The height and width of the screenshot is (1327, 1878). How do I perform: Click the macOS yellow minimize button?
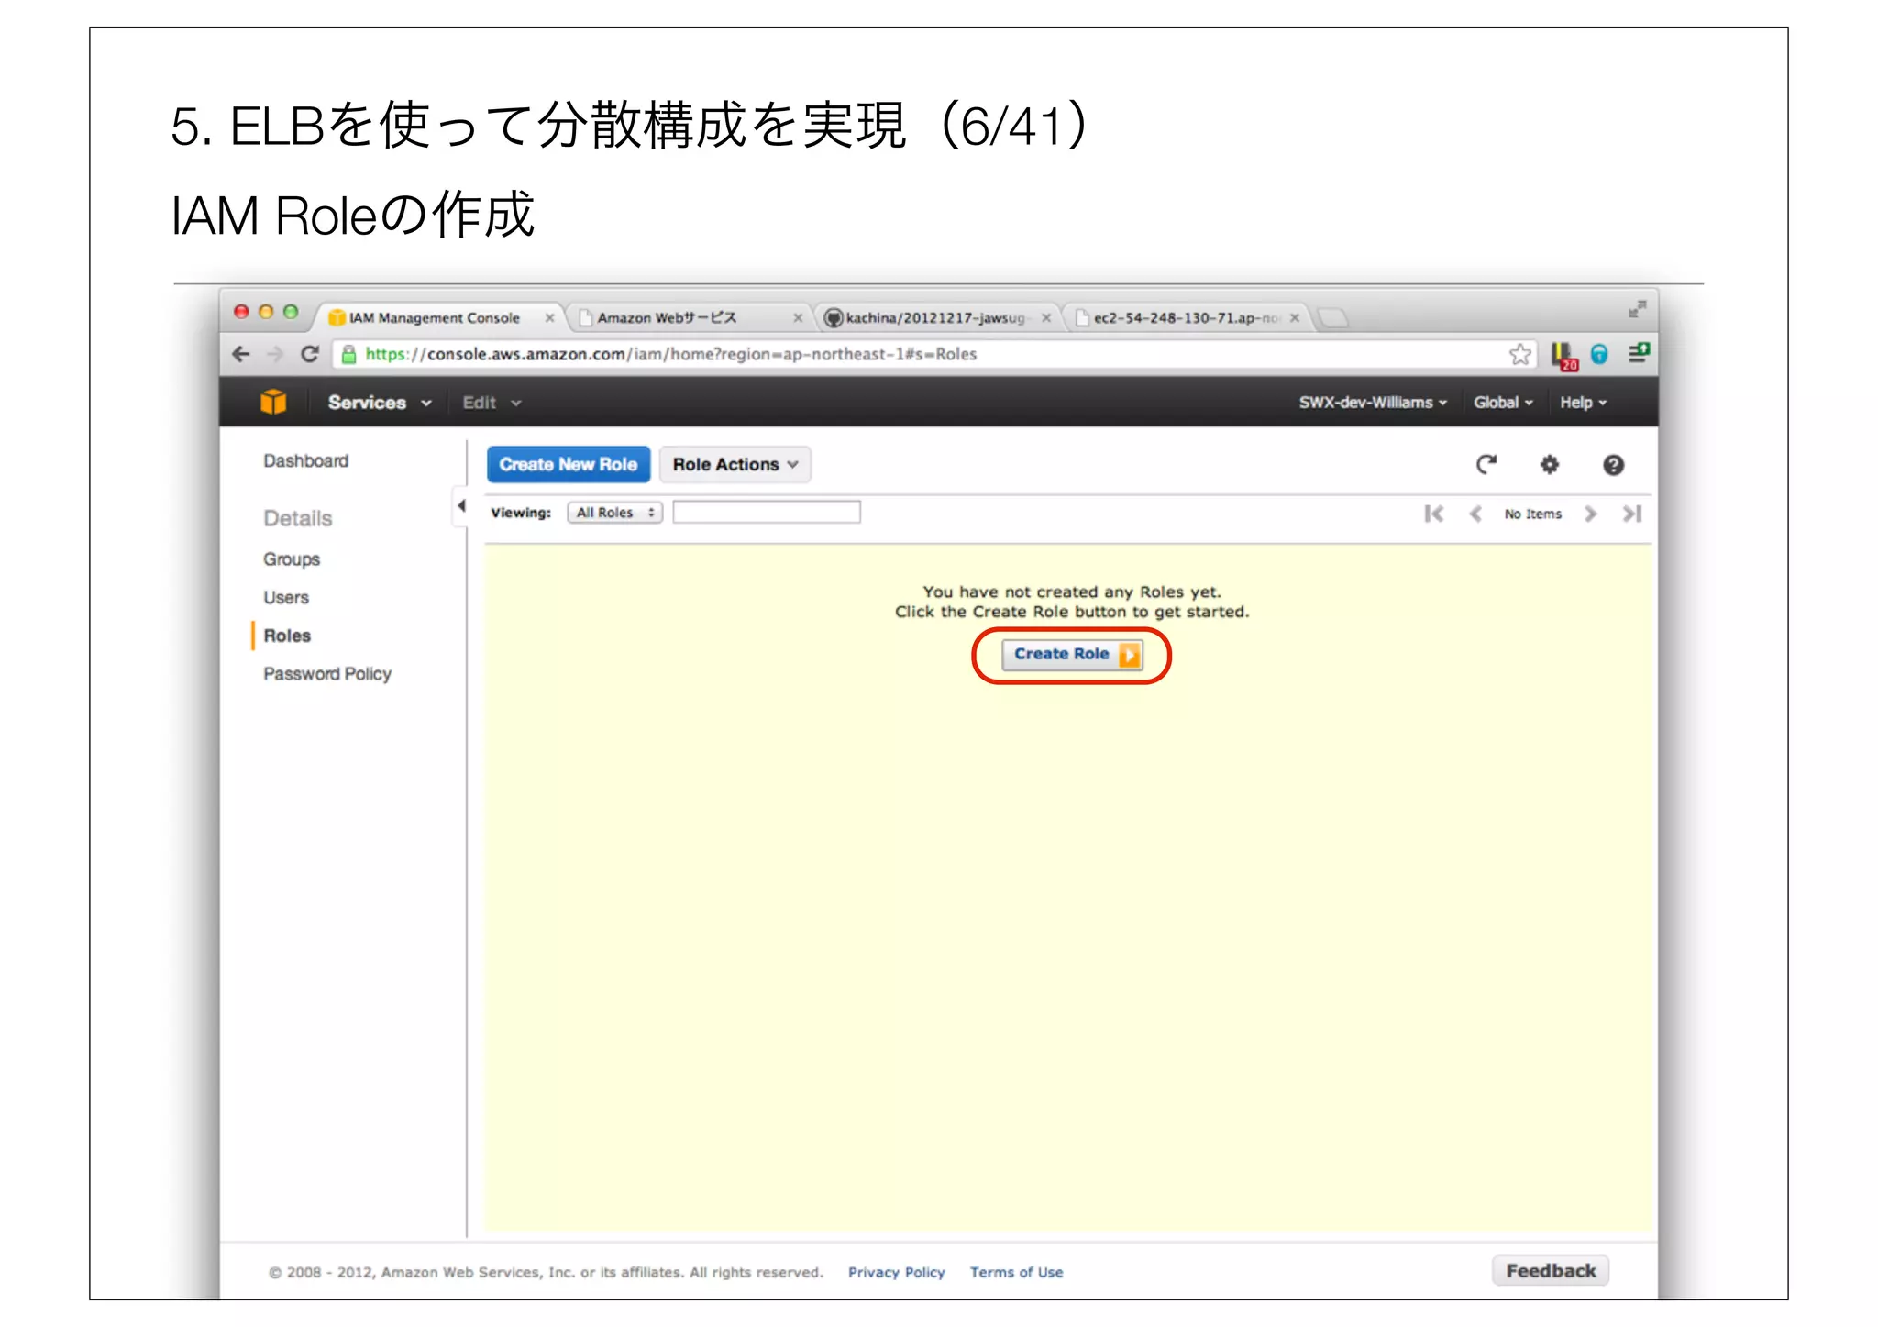tap(266, 312)
